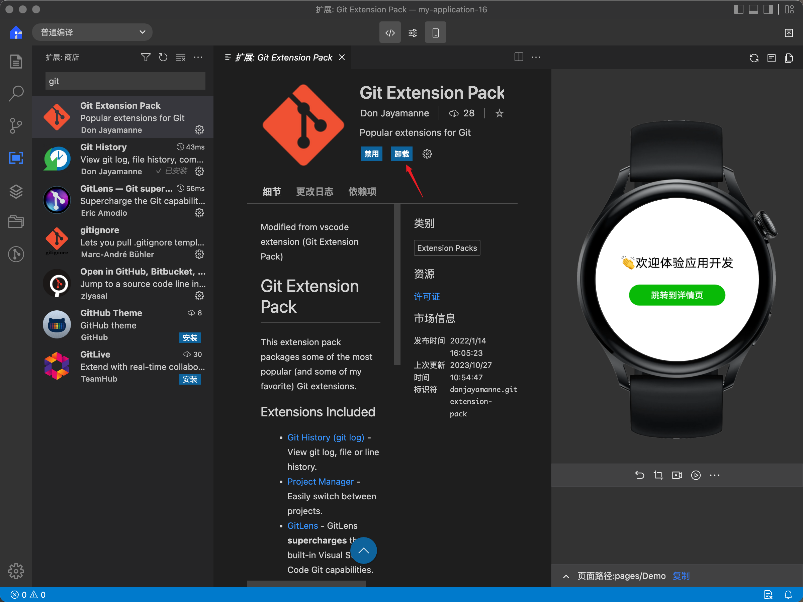The width and height of the screenshot is (803, 602).
Task: Open simulator more options ellipsis
Action: coord(714,475)
